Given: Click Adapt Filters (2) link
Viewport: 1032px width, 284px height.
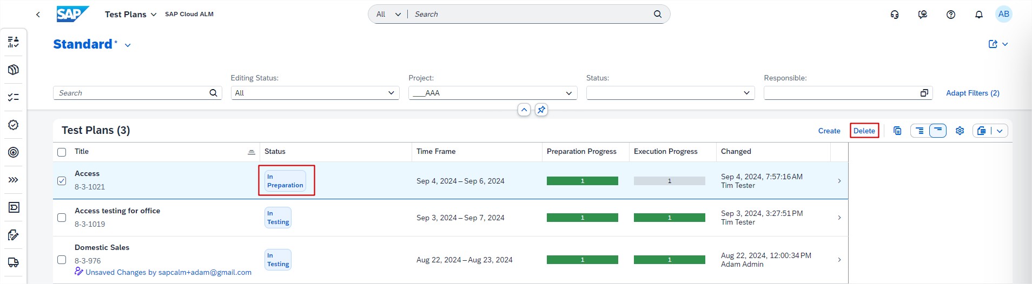Looking at the screenshot, I should tap(972, 93).
